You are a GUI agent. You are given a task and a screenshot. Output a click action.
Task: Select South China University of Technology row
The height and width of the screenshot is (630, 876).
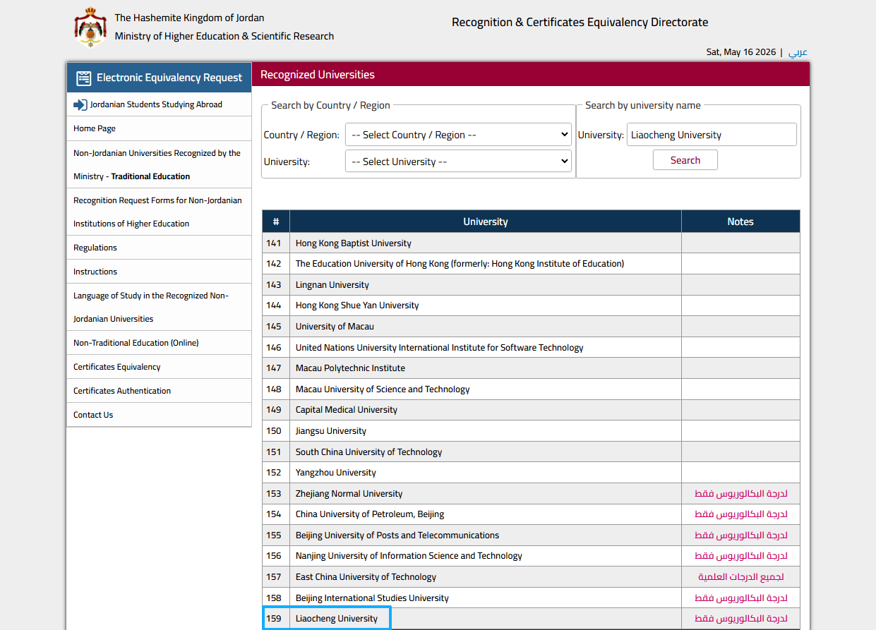point(531,452)
